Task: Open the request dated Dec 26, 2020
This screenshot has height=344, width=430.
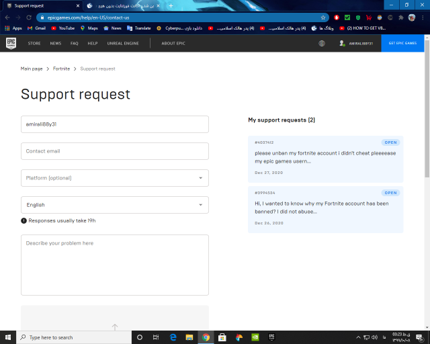Action: pyautogui.click(x=325, y=210)
